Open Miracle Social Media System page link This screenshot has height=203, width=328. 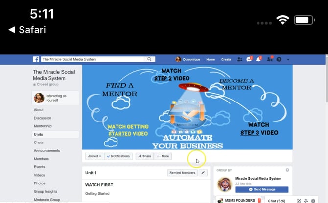coord(258,179)
